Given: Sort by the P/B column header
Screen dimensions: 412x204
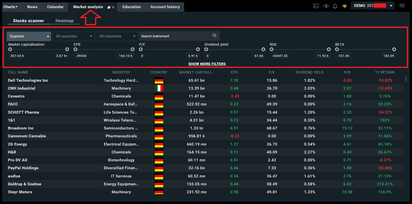Looking at the screenshot, I should pyautogui.click(x=347, y=72).
